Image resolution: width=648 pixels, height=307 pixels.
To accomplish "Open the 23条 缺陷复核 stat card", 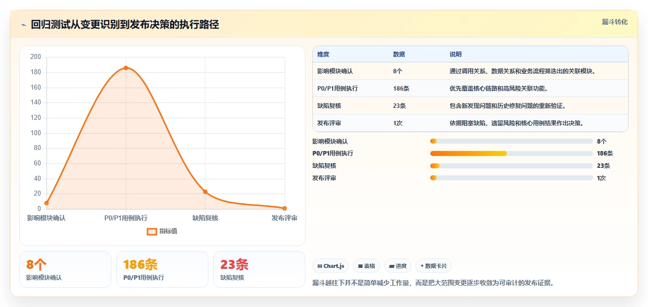I will [259, 269].
